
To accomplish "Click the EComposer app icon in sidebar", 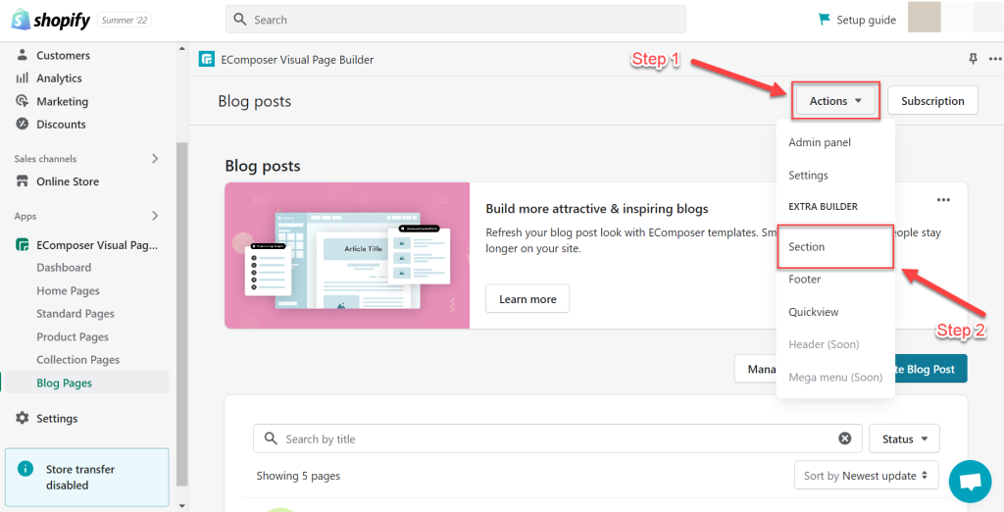I will (23, 245).
